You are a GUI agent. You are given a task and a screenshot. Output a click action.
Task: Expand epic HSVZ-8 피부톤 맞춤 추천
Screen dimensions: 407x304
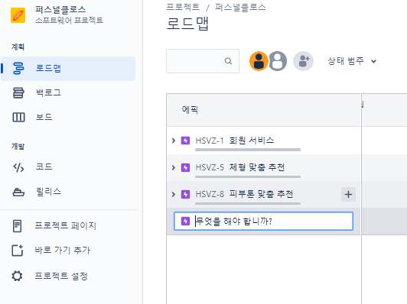174,194
